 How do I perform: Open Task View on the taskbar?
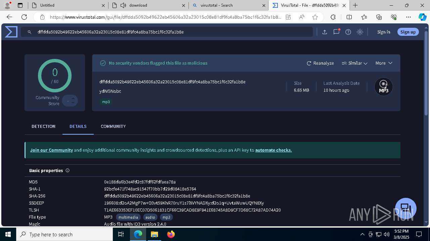pos(121,234)
